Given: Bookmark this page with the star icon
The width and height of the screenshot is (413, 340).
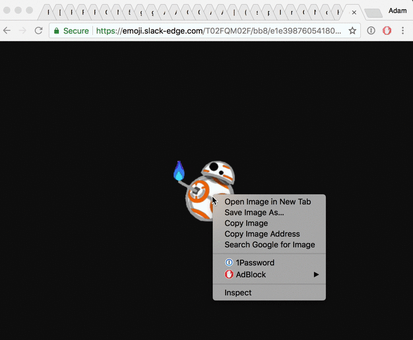Looking at the screenshot, I should click(x=353, y=31).
